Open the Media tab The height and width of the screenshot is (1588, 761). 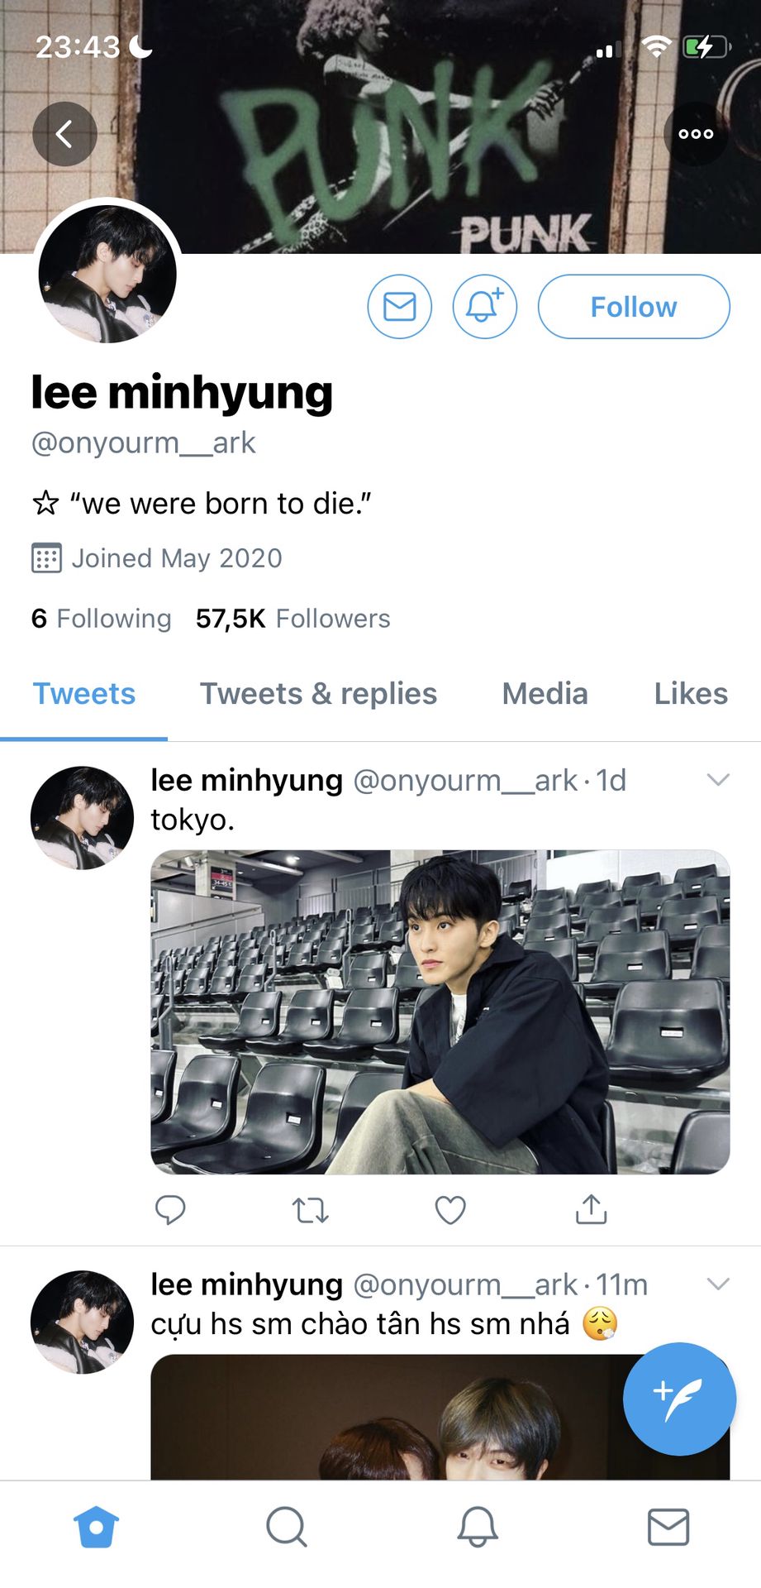(545, 694)
